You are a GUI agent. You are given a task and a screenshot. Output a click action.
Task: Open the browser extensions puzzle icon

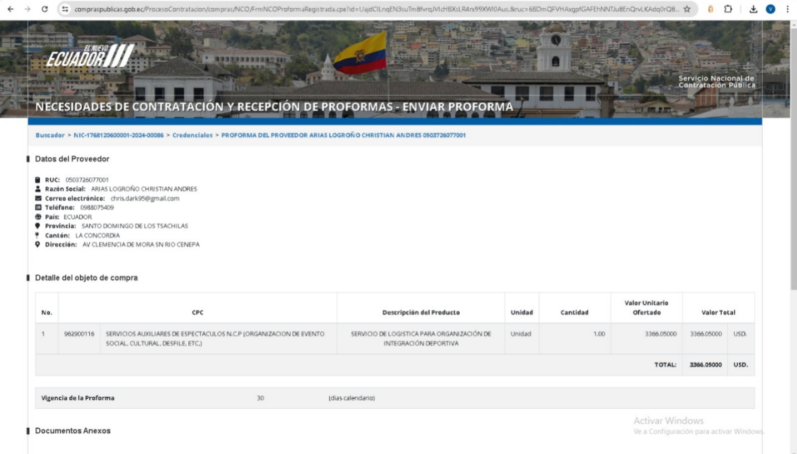(x=728, y=9)
